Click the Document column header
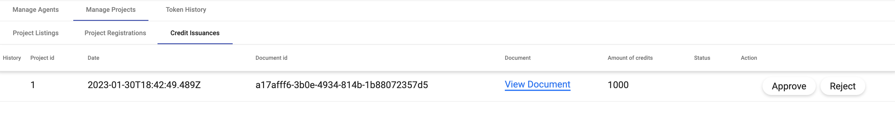Screen dimensions: 895x137 coord(517,58)
